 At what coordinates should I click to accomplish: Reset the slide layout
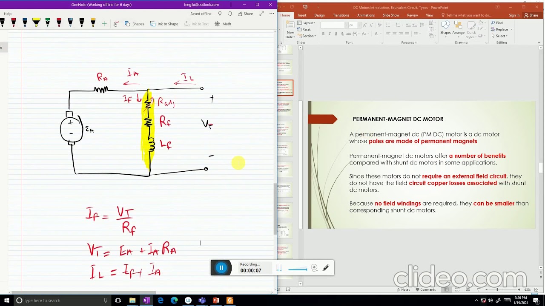coord(304,29)
